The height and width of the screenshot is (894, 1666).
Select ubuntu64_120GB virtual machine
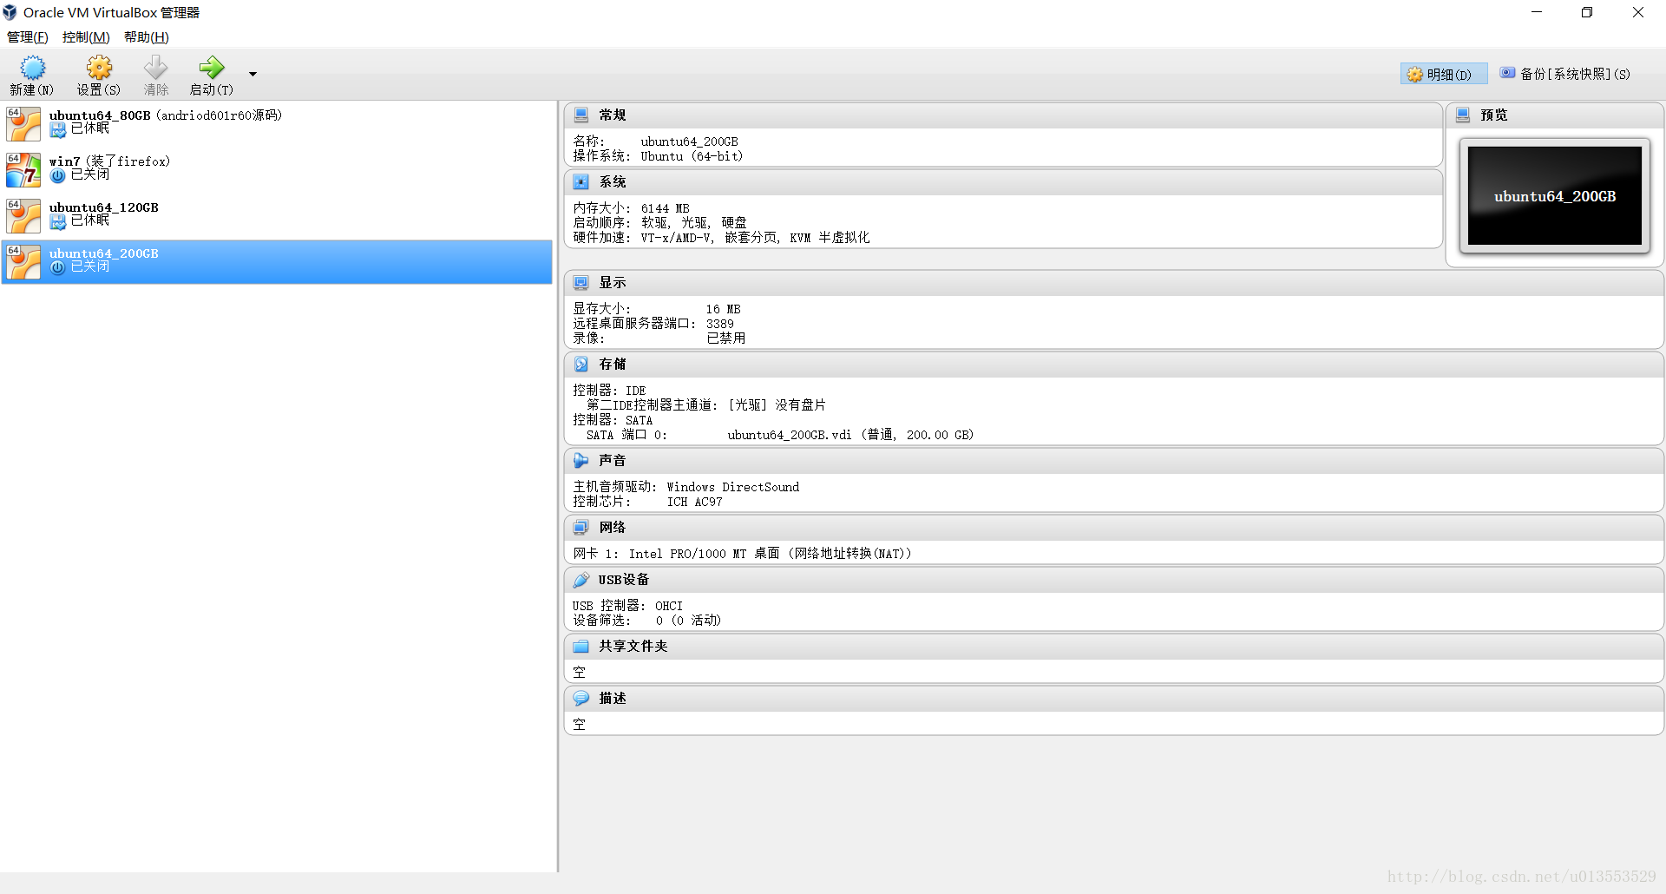pos(277,215)
